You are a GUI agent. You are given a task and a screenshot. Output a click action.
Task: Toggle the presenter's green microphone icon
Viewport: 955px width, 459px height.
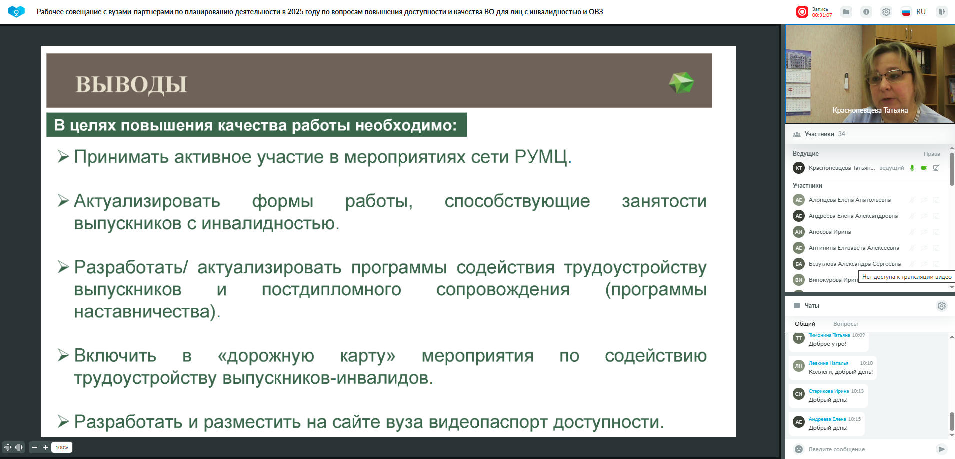(x=912, y=168)
